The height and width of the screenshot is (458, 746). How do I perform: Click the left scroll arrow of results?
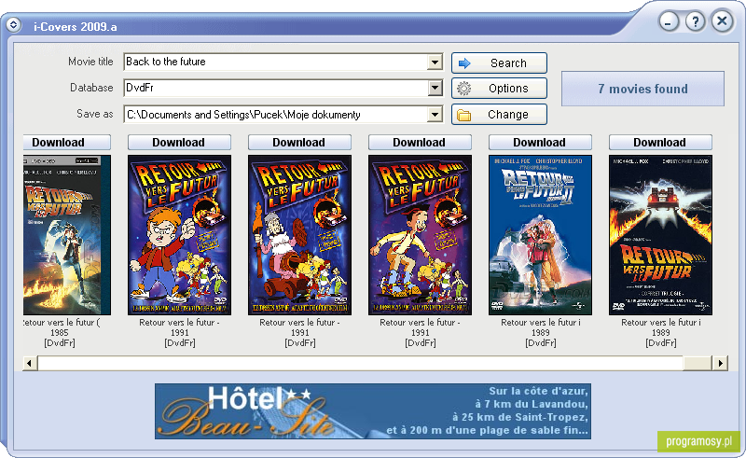click(x=30, y=363)
